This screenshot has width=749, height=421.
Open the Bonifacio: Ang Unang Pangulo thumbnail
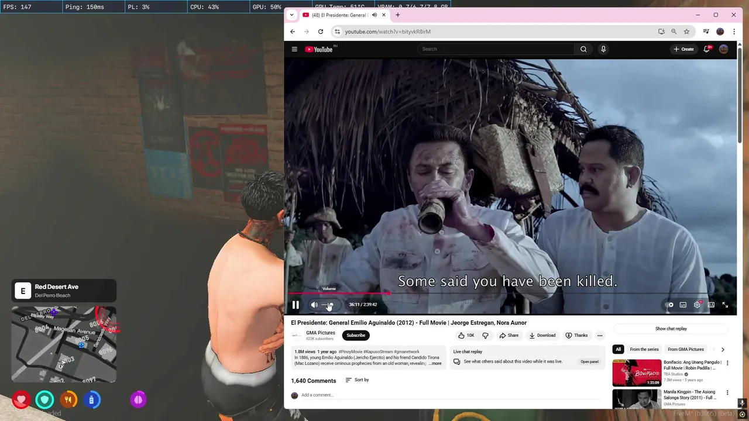coord(637,373)
